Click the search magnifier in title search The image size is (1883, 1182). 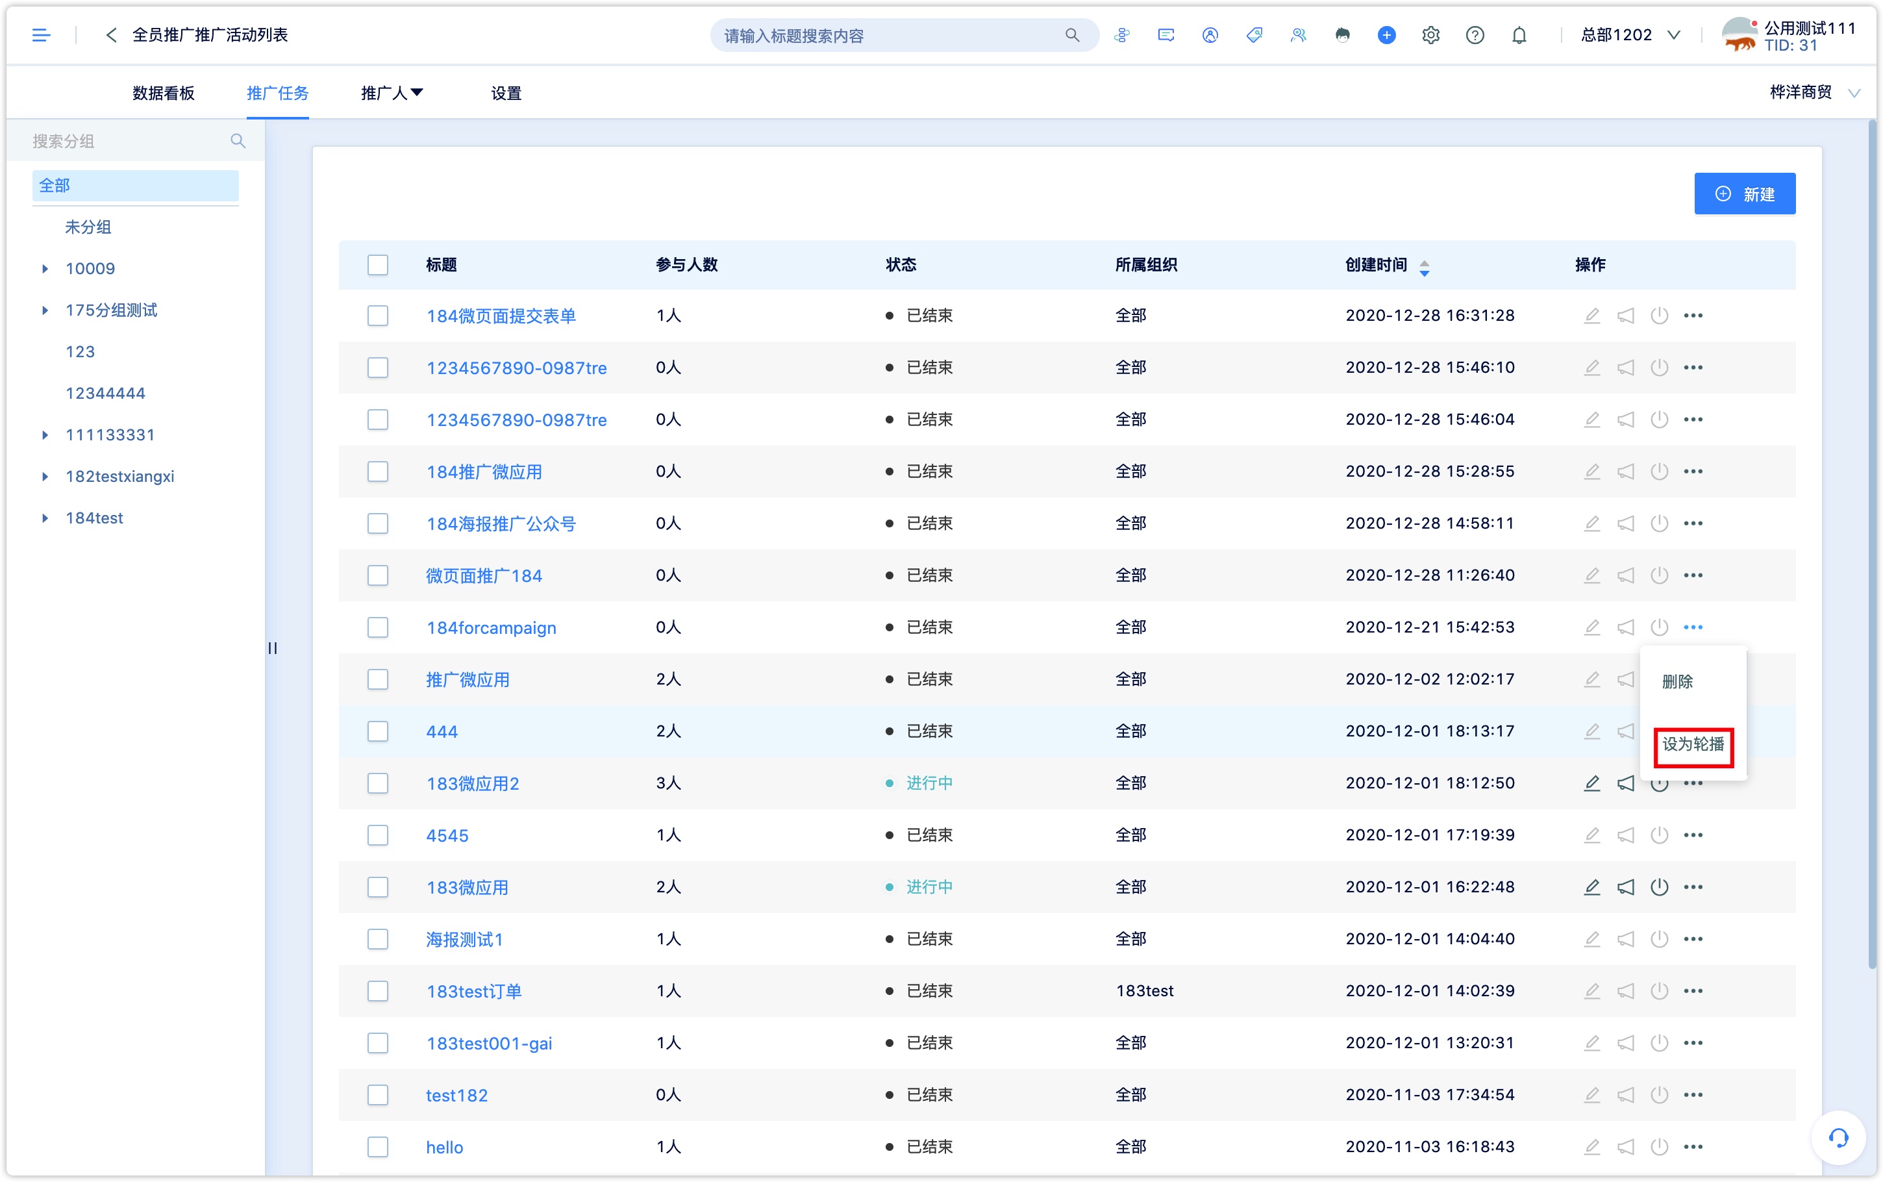(x=1072, y=35)
